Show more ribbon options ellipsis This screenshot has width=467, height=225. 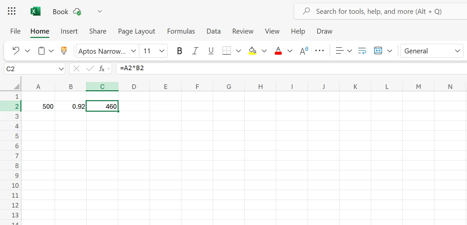(319, 51)
